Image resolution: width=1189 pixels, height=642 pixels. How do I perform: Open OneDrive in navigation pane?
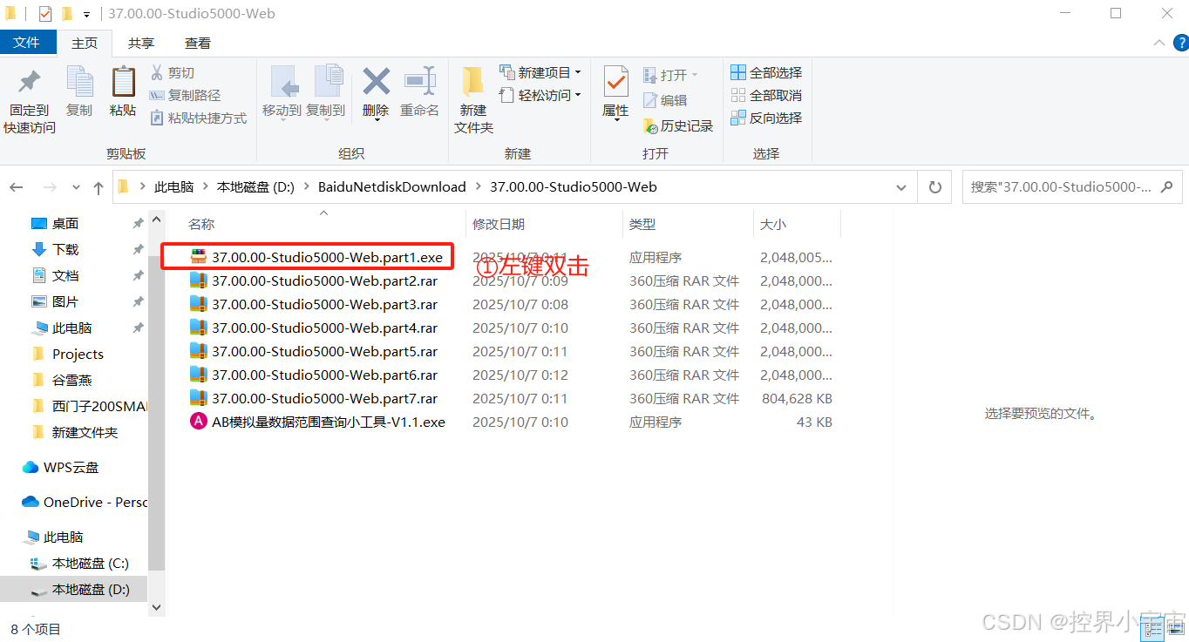(85, 502)
